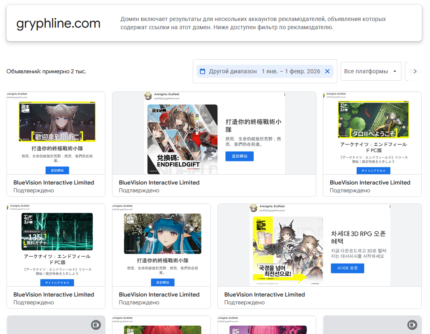Clear the date range filter with X
Viewport: 430px width, 334px height.
point(327,71)
